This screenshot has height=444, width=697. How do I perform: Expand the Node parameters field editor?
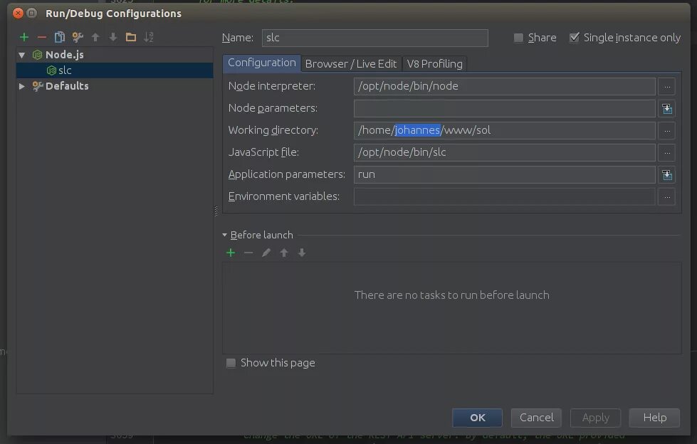(667, 108)
